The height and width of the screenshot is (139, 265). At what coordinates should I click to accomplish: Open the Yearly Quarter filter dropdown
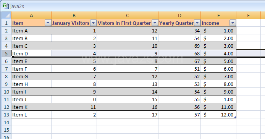pos(197,23)
